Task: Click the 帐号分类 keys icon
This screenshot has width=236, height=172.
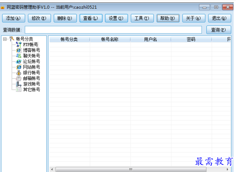Action: pyautogui.click(x=11, y=39)
